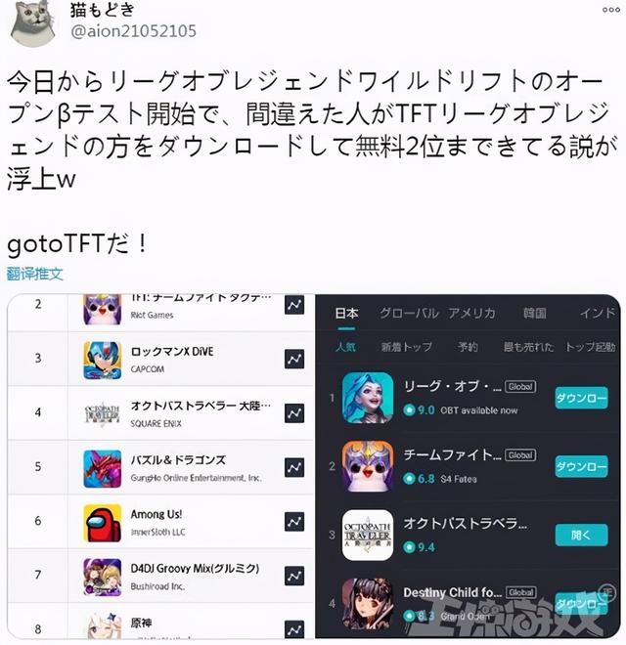Download リーグ・オブ first-ranked game
Viewport: 626px width, 645px height.
[581, 398]
